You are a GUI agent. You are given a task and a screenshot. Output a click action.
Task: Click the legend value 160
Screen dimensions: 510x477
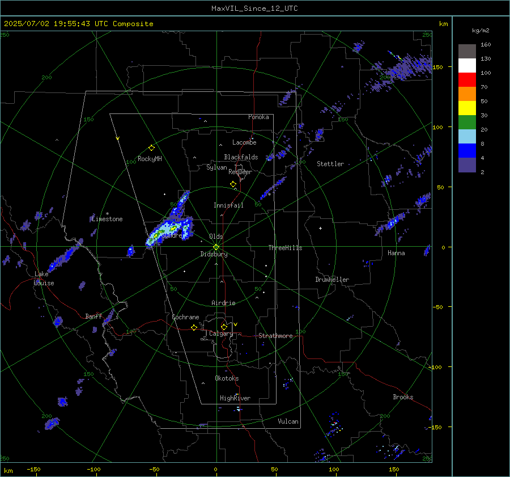[486, 45]
